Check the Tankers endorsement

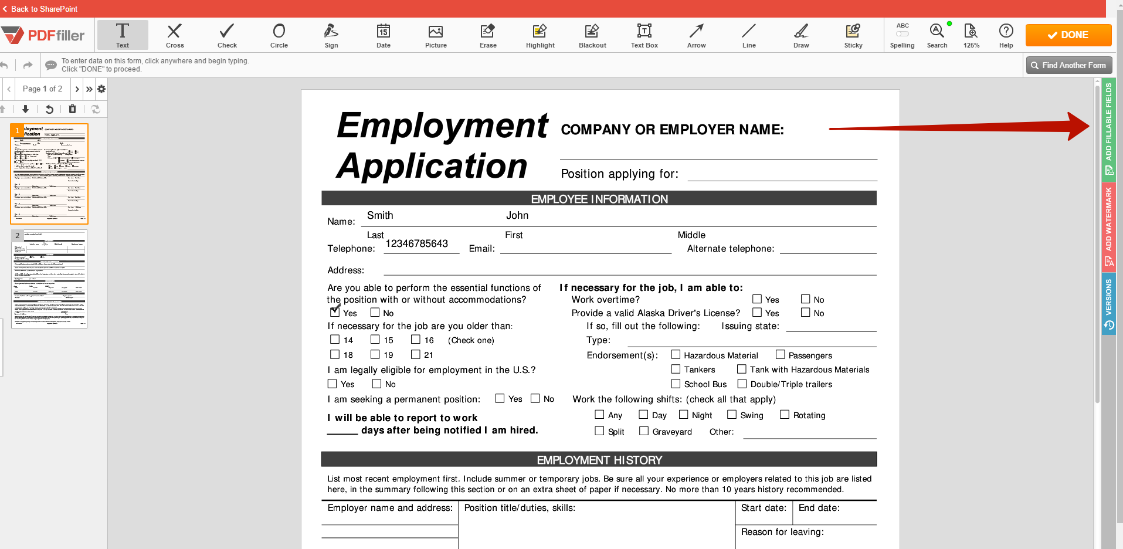(676, 369)
